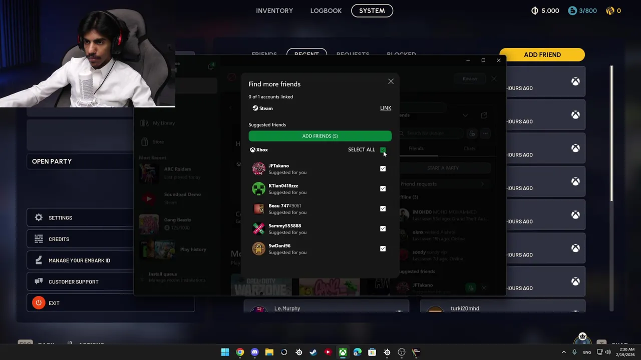641x360 pixels.
Task: Open Microsoft Edge from taskbar
Action: pos(357,352)
